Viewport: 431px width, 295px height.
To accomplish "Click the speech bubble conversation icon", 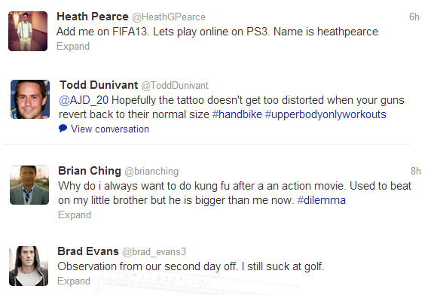I will tap(63, 128).
